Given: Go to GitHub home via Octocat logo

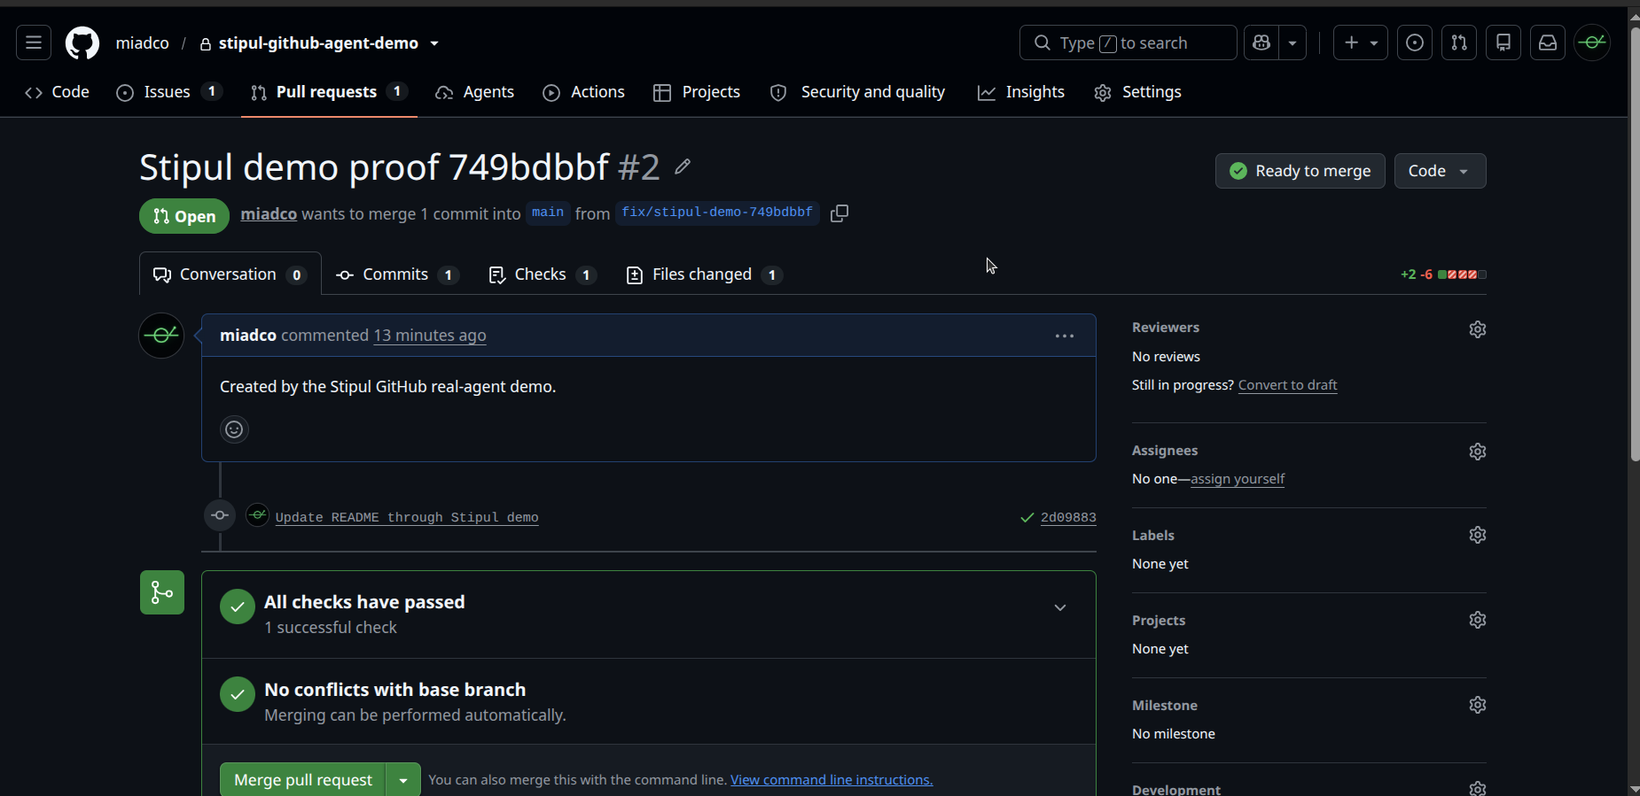Looking at the screenshot, I should (x=82, y=43).
